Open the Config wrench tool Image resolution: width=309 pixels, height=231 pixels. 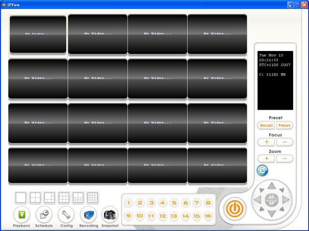(x=66, y=215)
